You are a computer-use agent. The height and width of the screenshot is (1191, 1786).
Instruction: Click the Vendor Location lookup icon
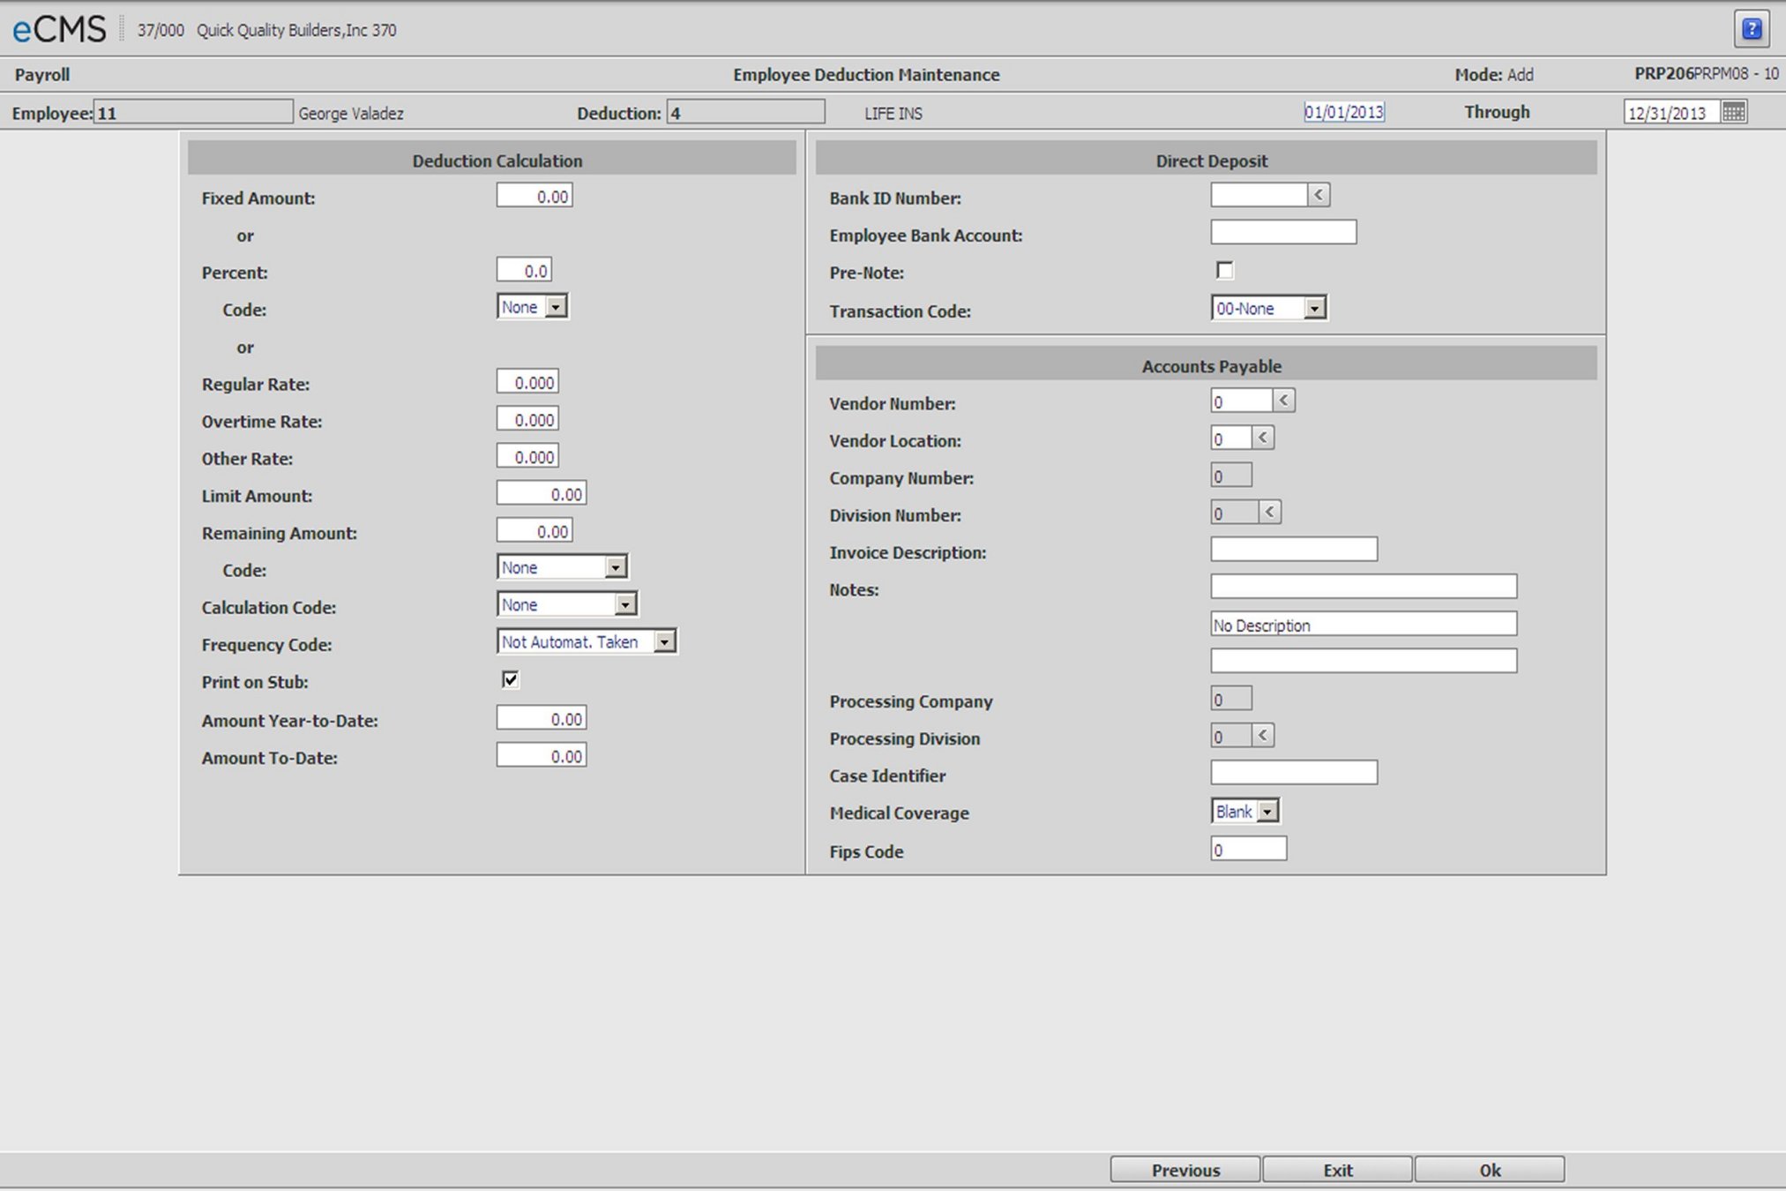tap(1262, 438)
